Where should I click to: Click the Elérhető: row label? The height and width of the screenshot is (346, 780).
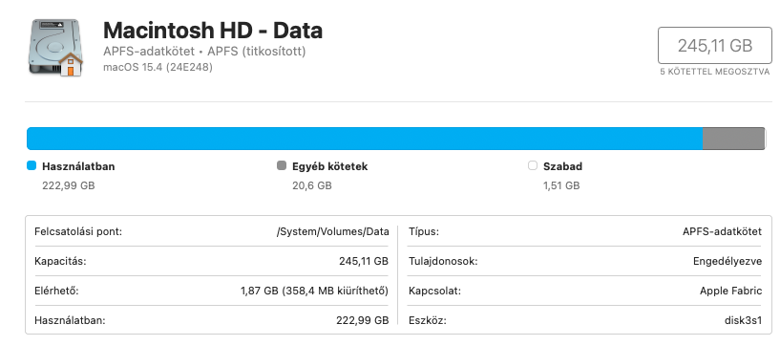pos(56,291)
